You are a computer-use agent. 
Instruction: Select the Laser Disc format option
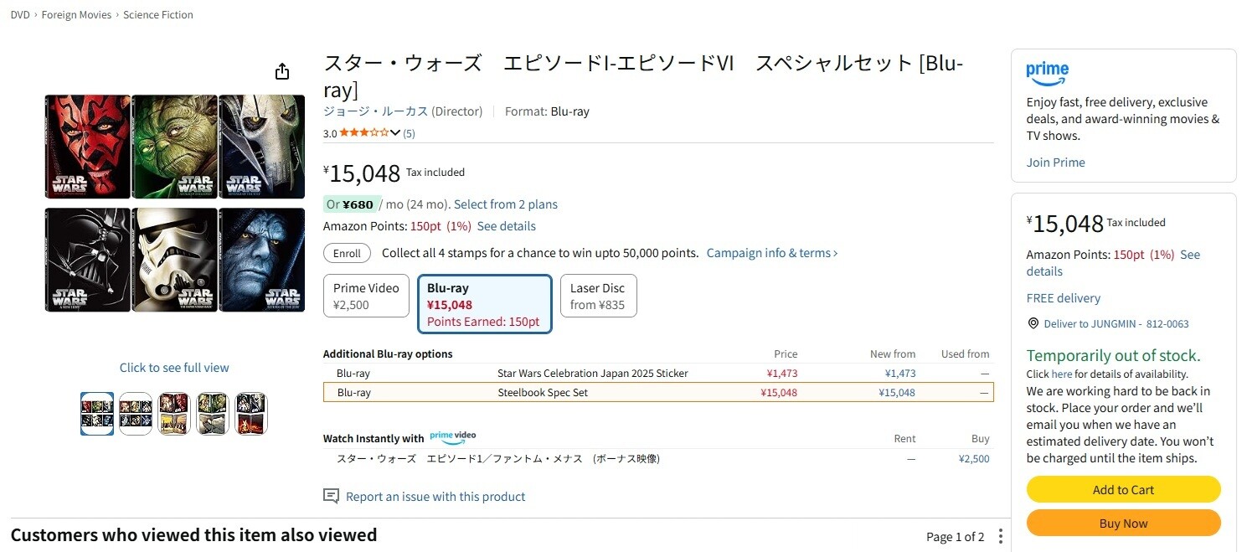pos(598,296)
